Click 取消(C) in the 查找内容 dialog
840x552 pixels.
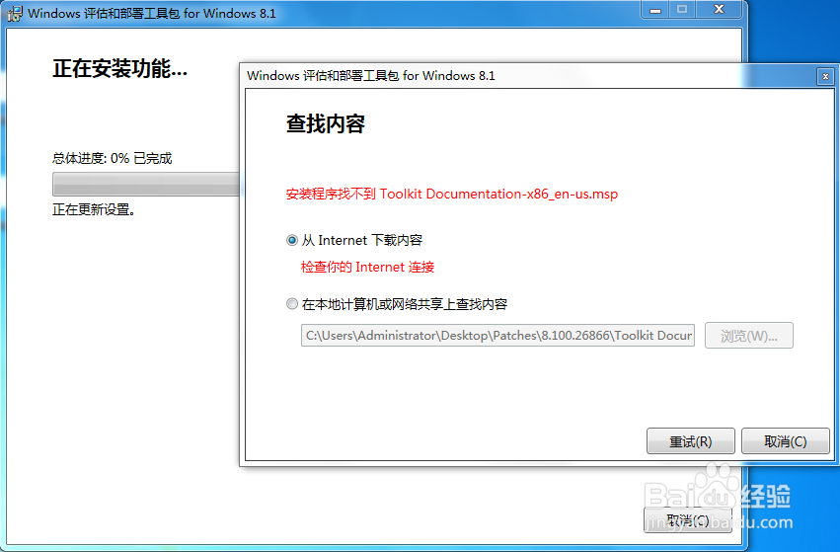[786, 441]
